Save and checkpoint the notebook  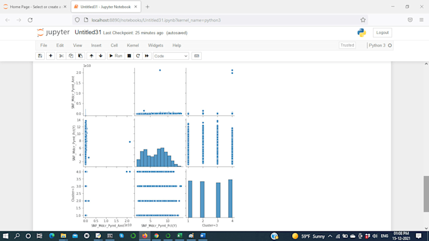pyautogui.click(x=40, y=56)
